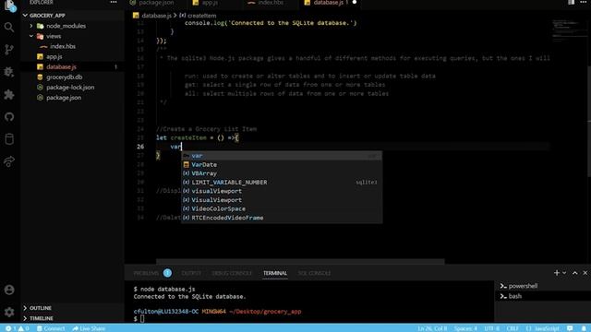Close the bottom panel
Screen dimensions: 591x332
[x=585, y=273]
